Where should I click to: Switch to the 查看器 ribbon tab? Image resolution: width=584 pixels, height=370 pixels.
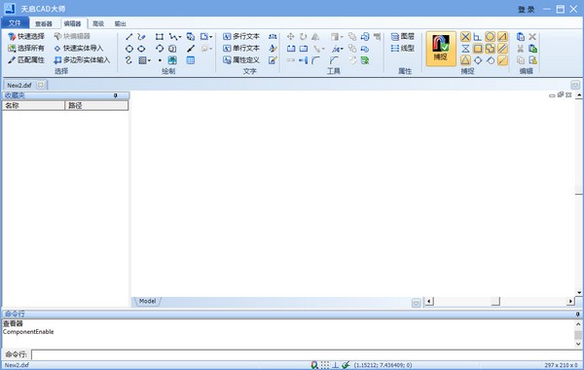click(x=44, y=23)
